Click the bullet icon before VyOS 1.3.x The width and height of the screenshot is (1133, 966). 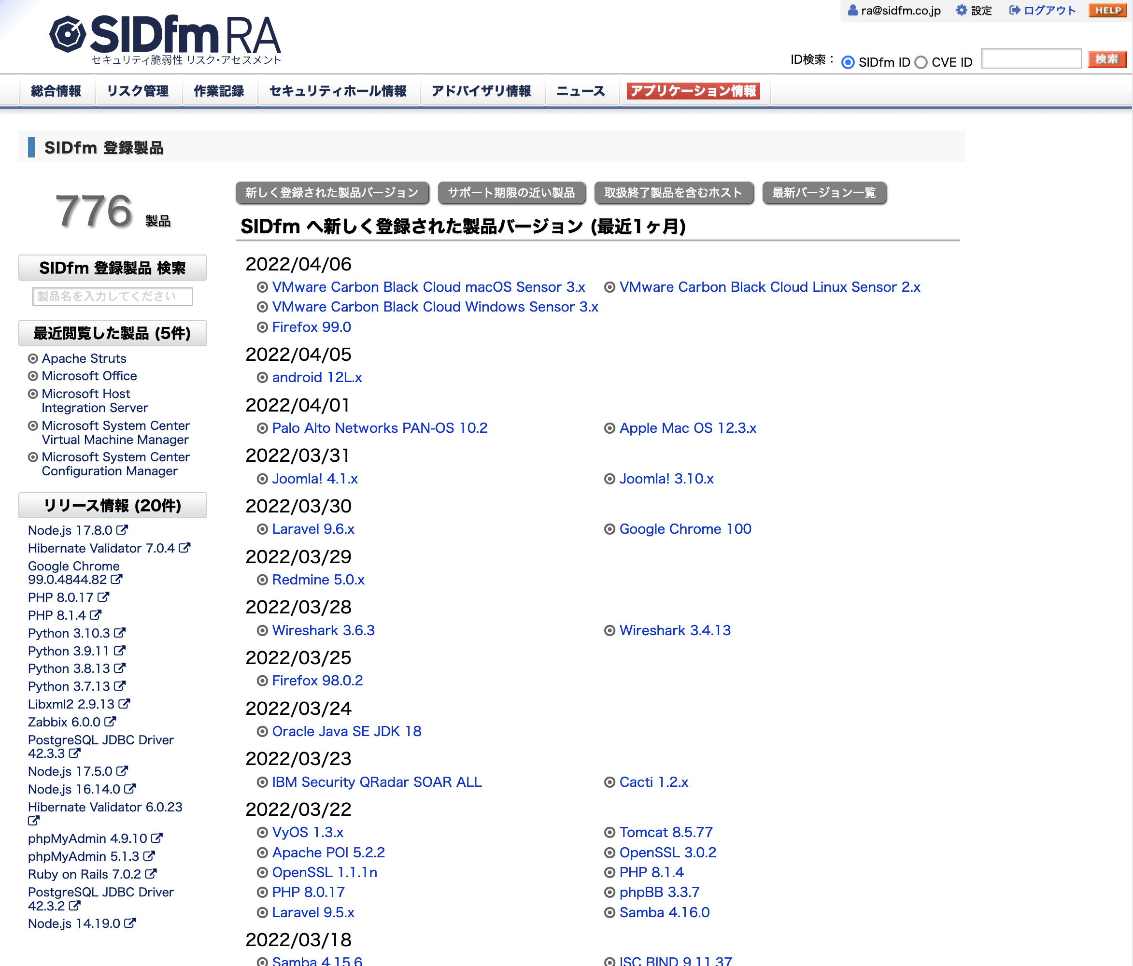click(262, 833)
